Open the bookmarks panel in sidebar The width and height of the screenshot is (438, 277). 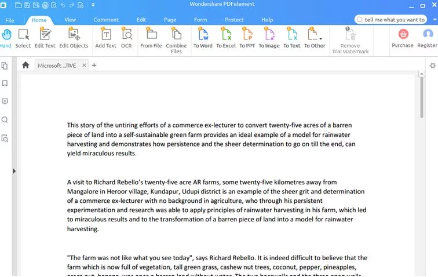point(5,83)
